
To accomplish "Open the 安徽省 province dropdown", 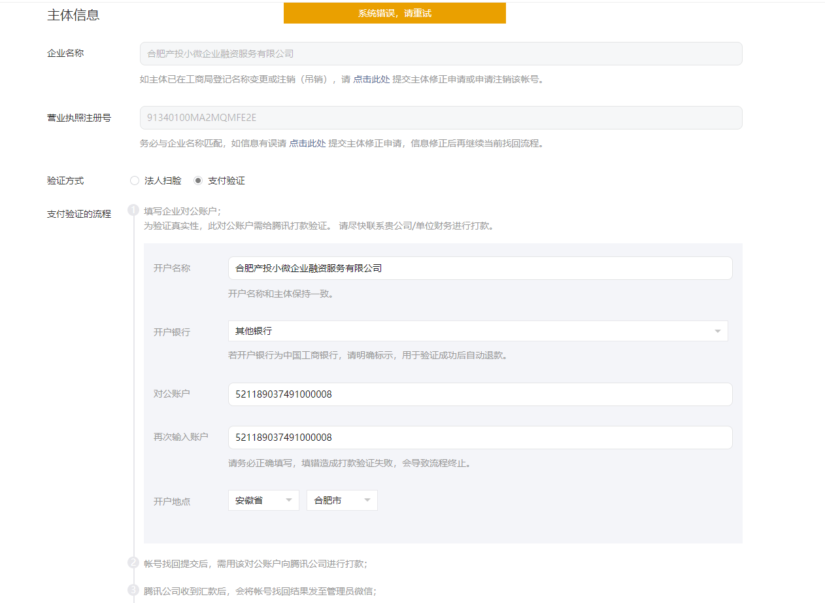I will coord(263,500).
